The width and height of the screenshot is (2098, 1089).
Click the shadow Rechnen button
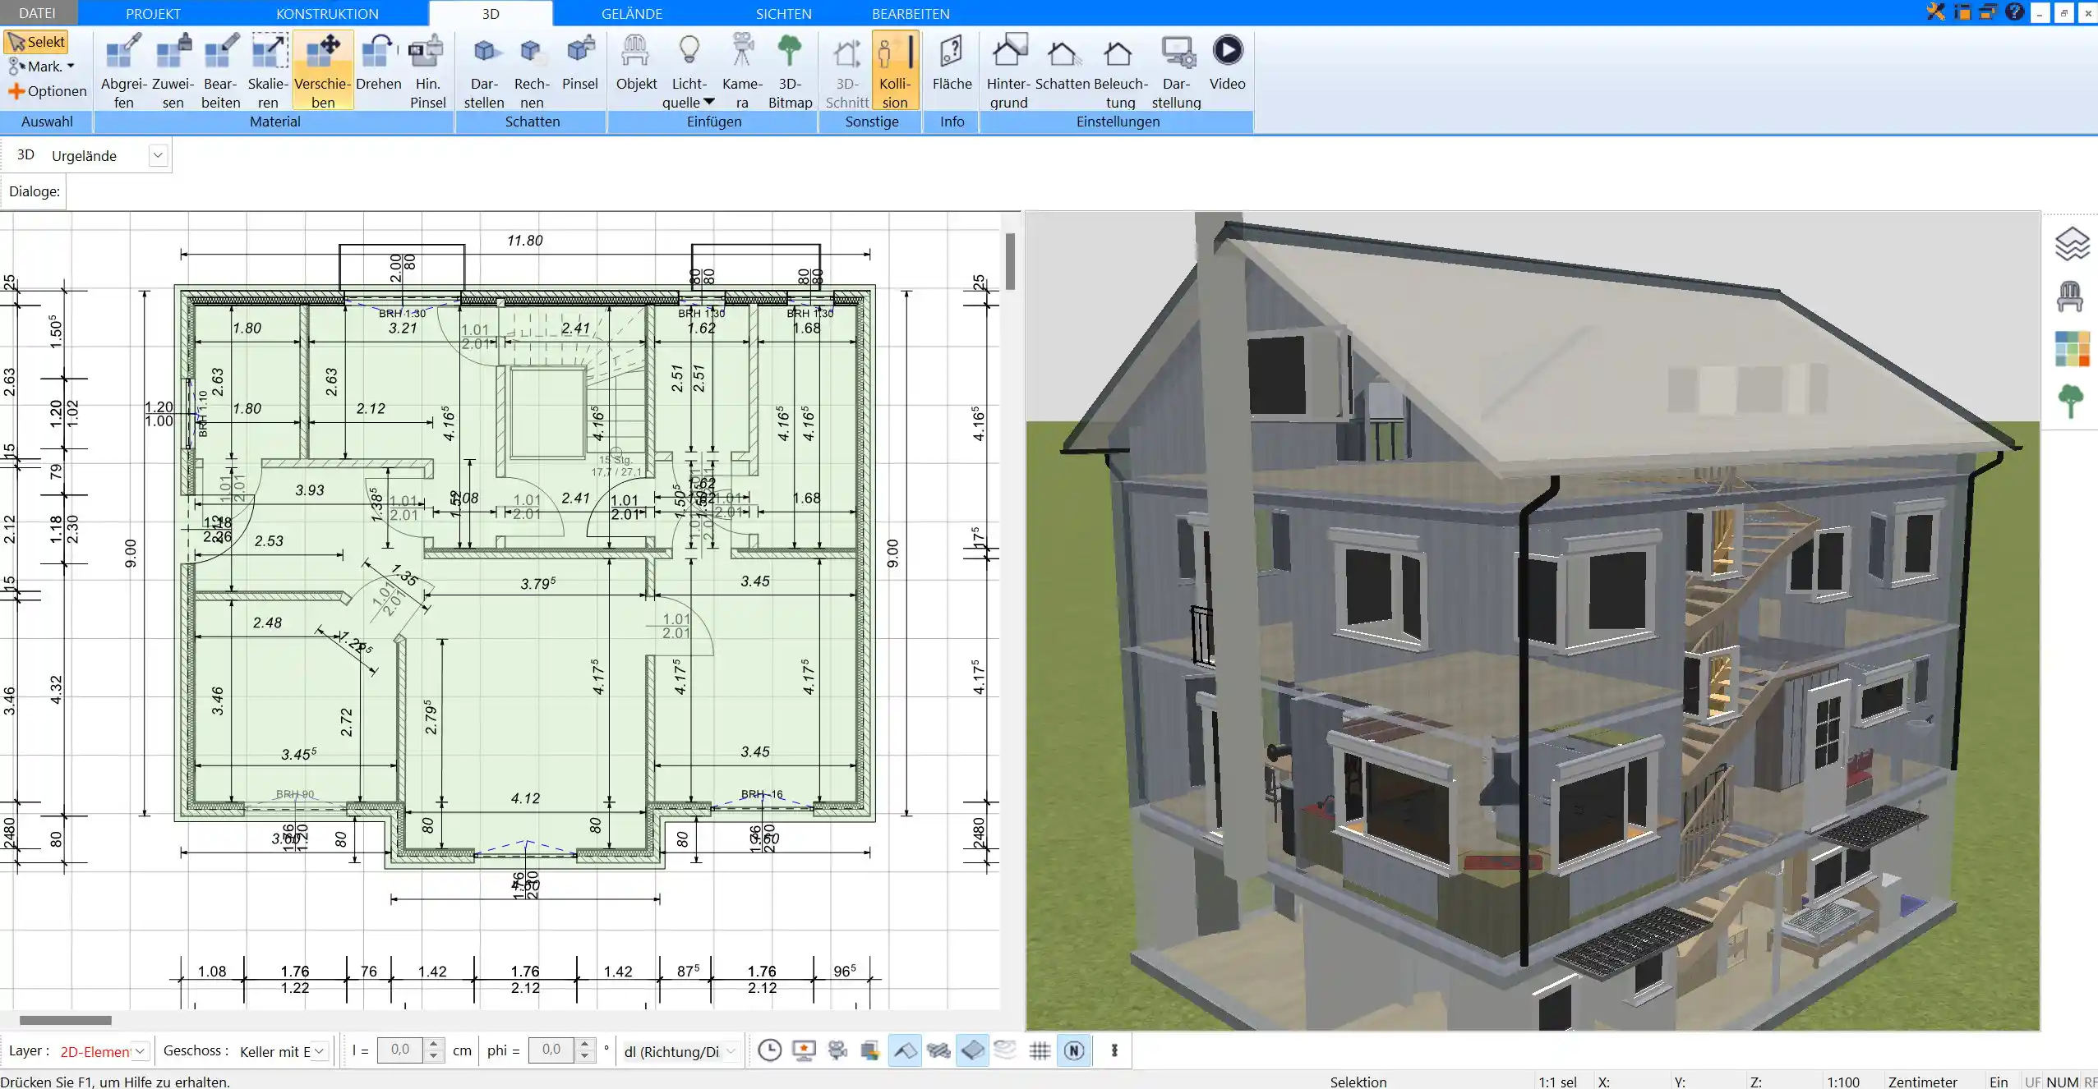(532, 71)
